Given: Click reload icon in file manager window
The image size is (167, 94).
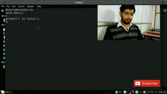Looking at the screenshot, I should pyautogui.click(x=165, y=10).
